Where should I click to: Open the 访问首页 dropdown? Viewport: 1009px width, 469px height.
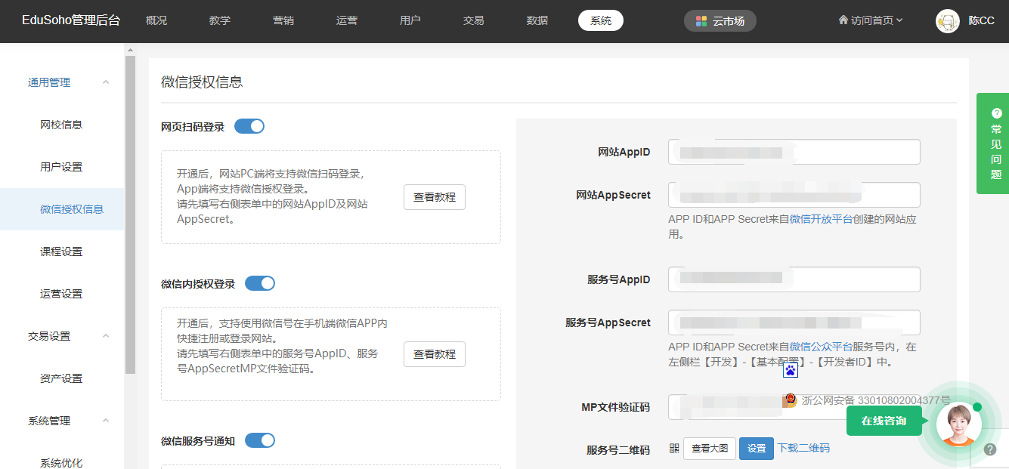tap(871, 20)
